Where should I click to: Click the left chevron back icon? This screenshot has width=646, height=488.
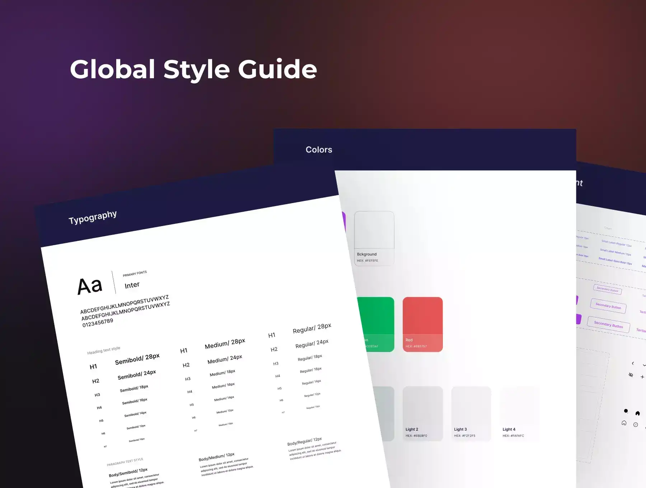633,363
